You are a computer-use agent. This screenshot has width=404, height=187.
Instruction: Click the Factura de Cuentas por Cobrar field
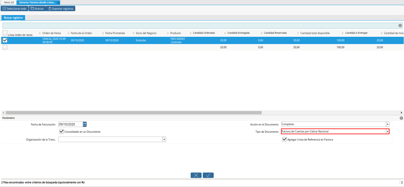334,132
